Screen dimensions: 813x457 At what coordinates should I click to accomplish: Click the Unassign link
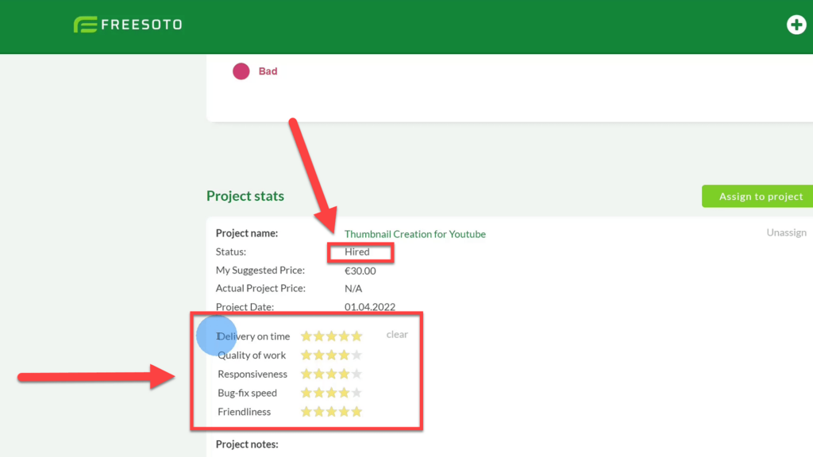(x=786, y=232)
